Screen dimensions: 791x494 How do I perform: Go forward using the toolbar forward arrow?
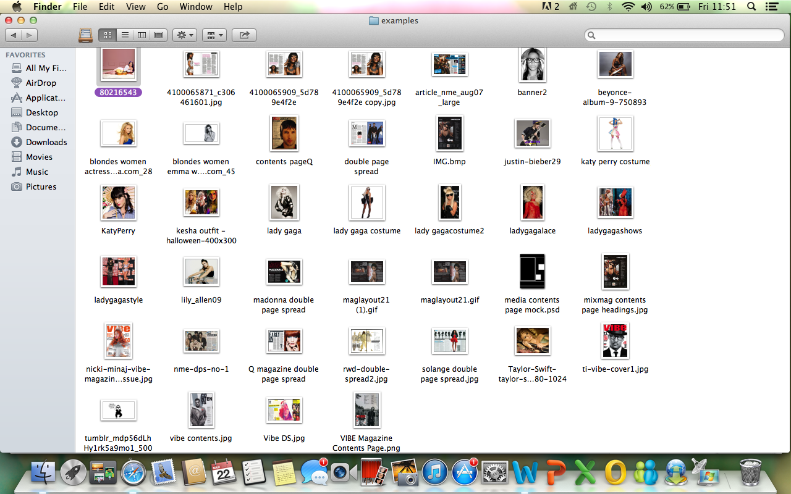point(29,35)
